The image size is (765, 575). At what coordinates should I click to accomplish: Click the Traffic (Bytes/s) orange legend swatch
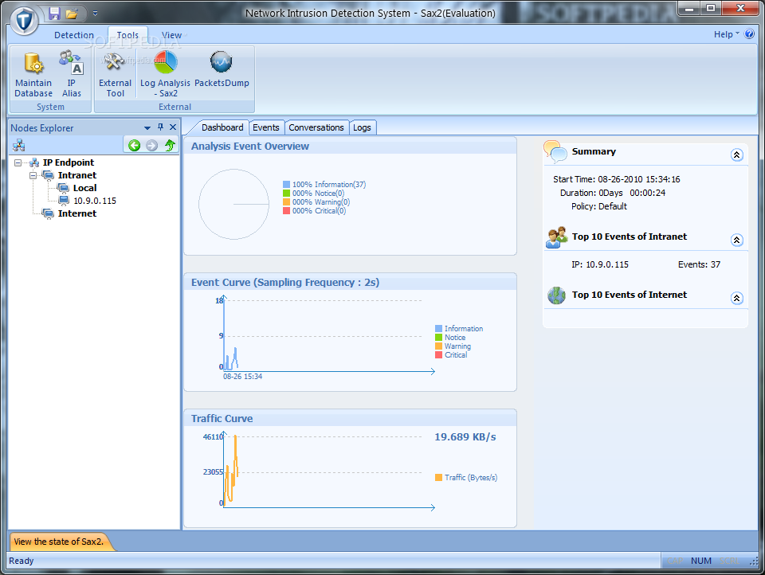(438, 478)
